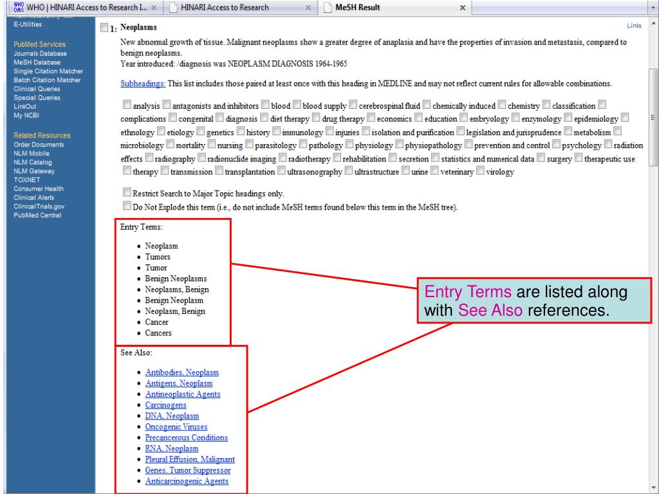Open Antibodies, Neoplasm see-also link
This screenshot has width=659, height=494.
[x=181, y=372]
